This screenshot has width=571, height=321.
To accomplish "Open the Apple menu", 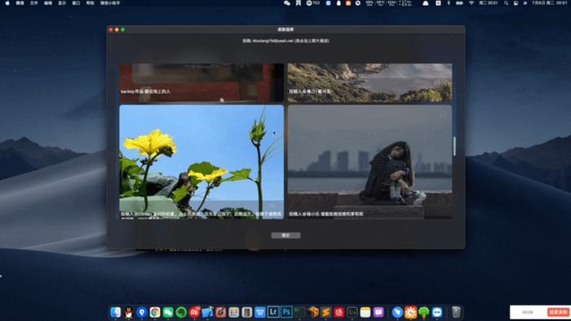I will click(7, 3).
